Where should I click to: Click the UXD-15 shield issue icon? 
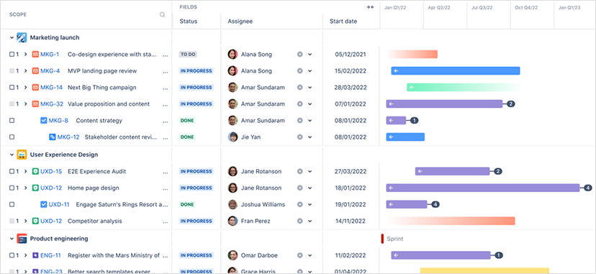(x=35, y=172)
